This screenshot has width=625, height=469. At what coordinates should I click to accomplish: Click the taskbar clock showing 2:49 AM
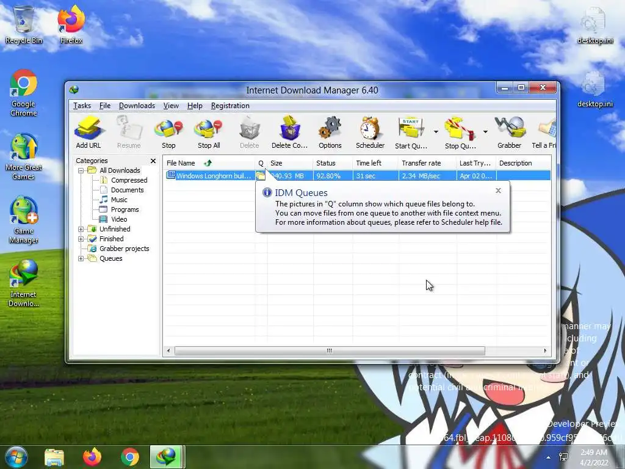coord(594,457)
